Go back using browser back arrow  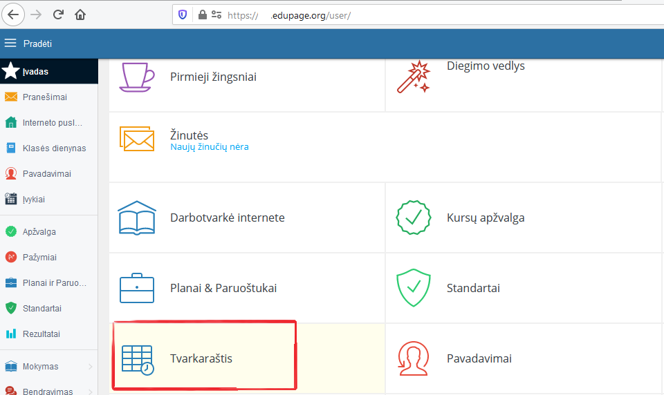pyautogui.click(x=13, y=15)
